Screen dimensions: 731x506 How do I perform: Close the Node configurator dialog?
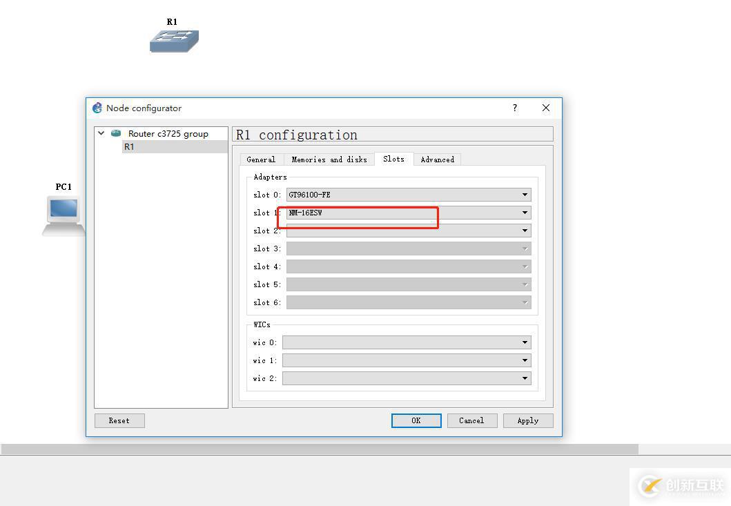tap(546, 108)
